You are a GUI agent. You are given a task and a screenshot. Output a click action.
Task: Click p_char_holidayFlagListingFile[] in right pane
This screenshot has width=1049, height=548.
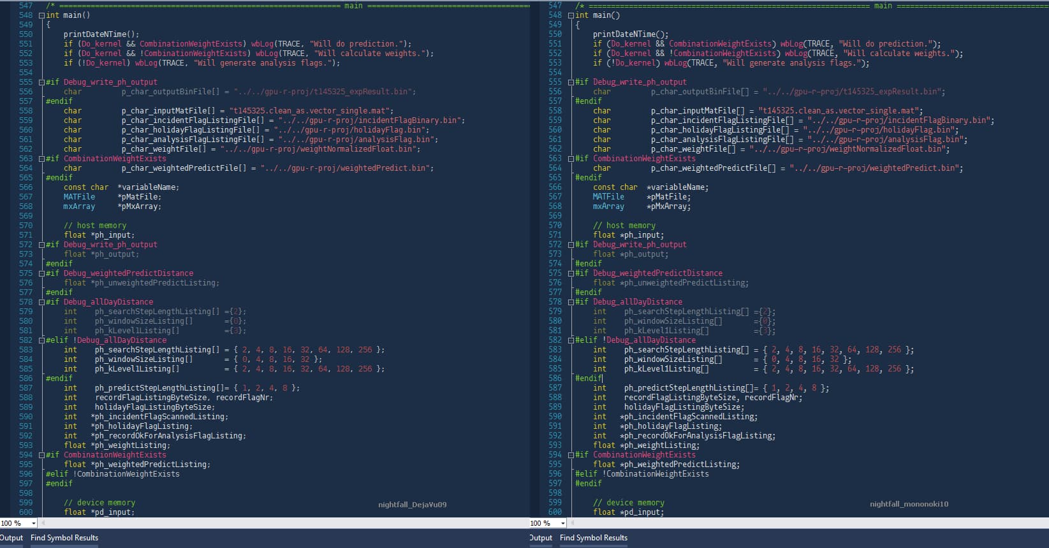point(720,130)
